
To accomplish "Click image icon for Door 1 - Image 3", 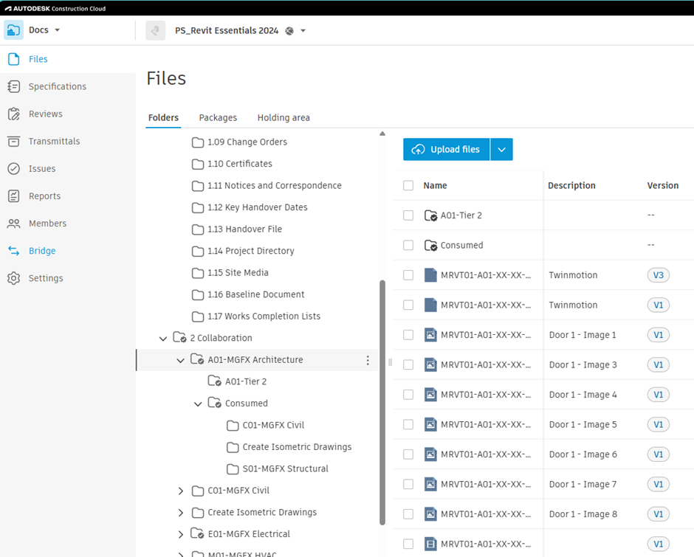I will point(430,364).
